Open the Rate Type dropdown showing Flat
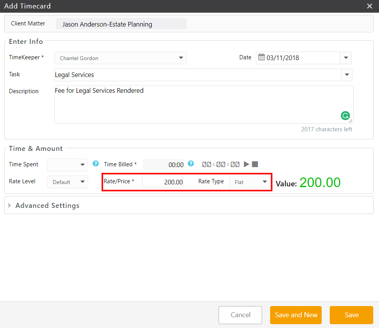The height and width of the screenshot is (328, 379). (x=250, y=182)
